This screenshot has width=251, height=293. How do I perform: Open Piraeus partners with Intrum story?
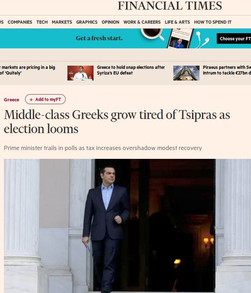coord(227,70)
